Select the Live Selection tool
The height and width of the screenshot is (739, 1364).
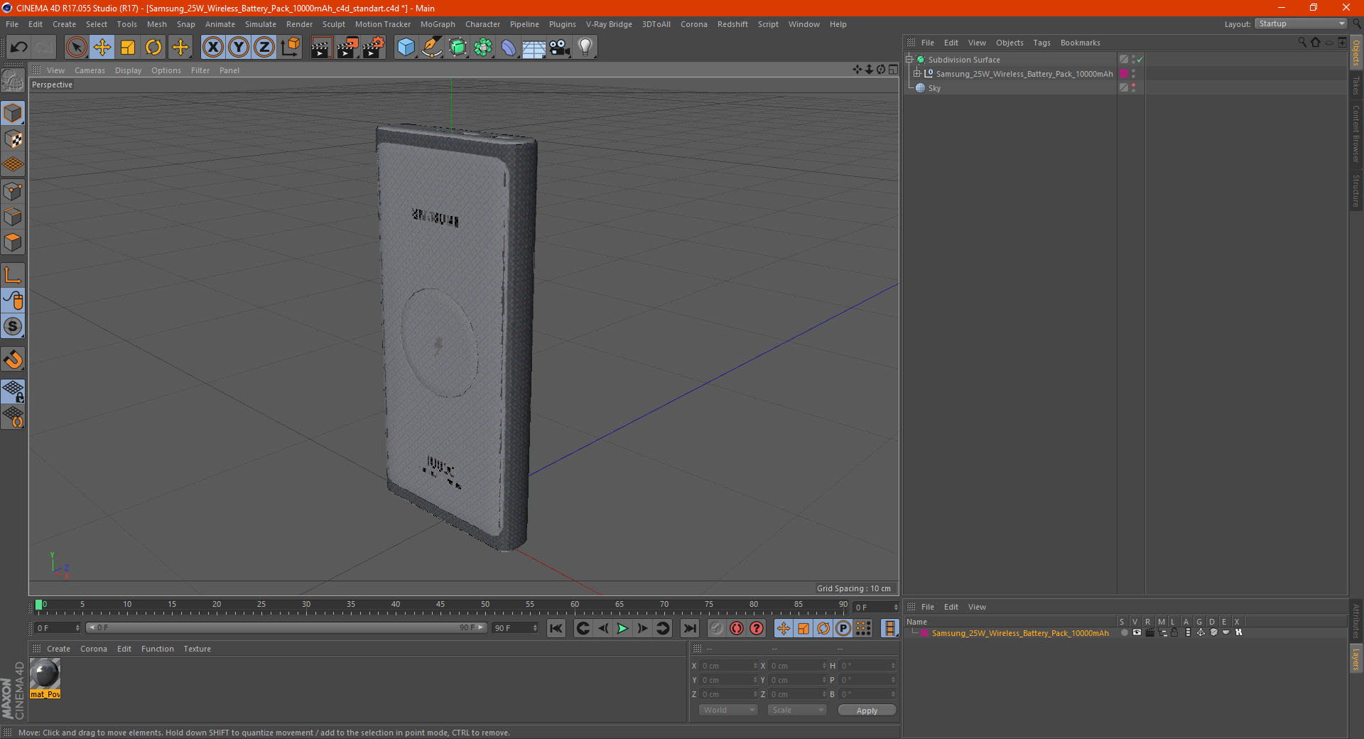tap(76, 48)
